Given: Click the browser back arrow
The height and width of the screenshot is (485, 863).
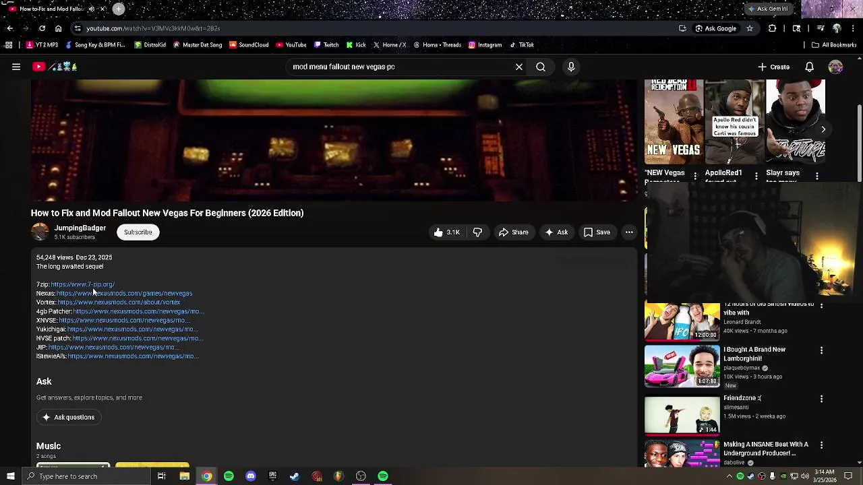Looking at the screenshot, I should pos(9,28).
